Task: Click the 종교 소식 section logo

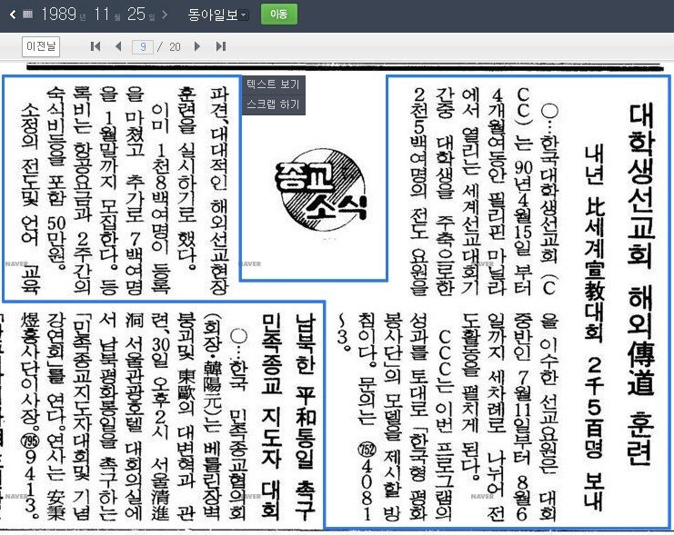Action: pyautogui.click(x=320, y=190)
